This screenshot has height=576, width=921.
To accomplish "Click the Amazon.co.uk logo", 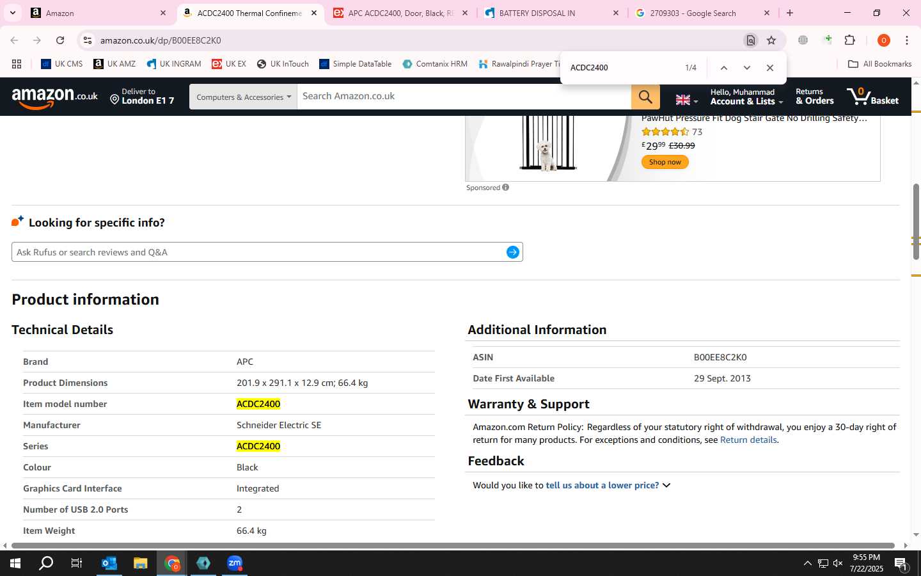I will coord(55,97).
